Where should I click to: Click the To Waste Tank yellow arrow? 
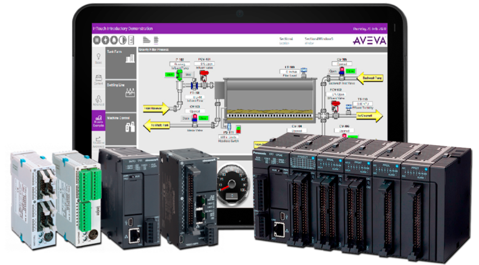tap(159, 125)
